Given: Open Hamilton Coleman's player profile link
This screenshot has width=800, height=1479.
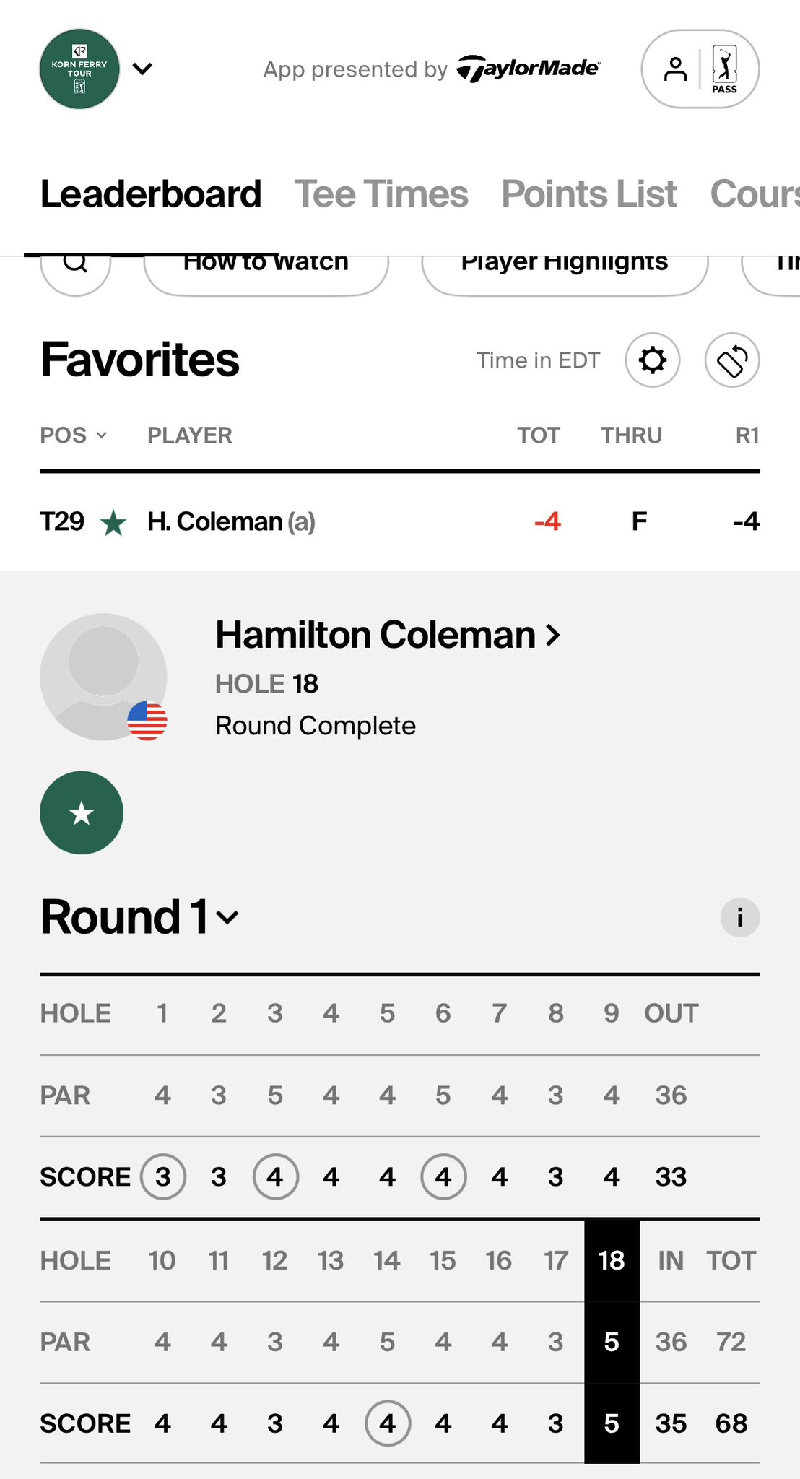Looking at the screenshot, I should (388, 636).
